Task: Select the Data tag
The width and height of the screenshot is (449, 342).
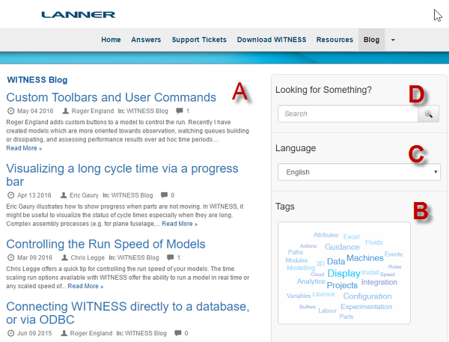Action: click(336, 261)
